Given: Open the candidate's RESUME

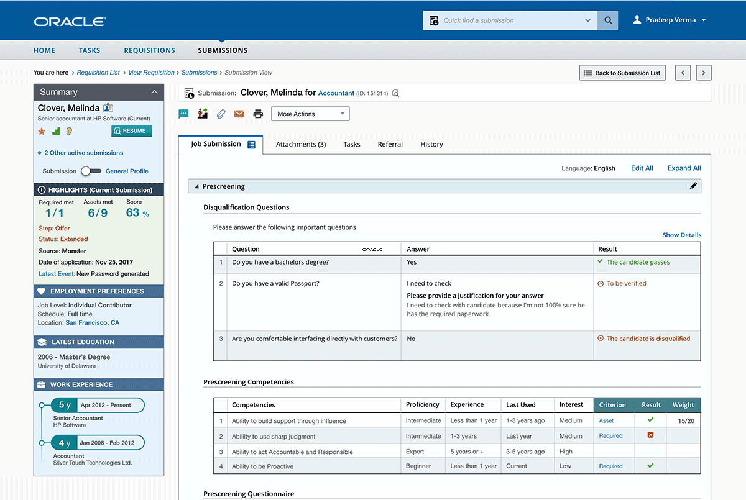Looking at the screenshot, I should pos(131,130).
